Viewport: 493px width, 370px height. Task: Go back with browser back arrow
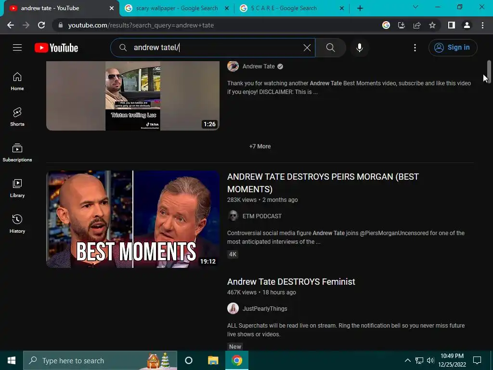point(11,25)
